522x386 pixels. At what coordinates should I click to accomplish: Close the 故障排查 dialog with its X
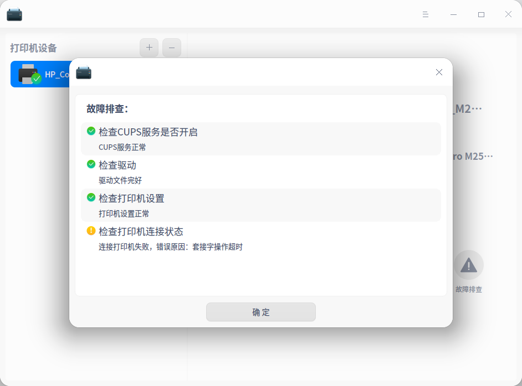point(439,72)
